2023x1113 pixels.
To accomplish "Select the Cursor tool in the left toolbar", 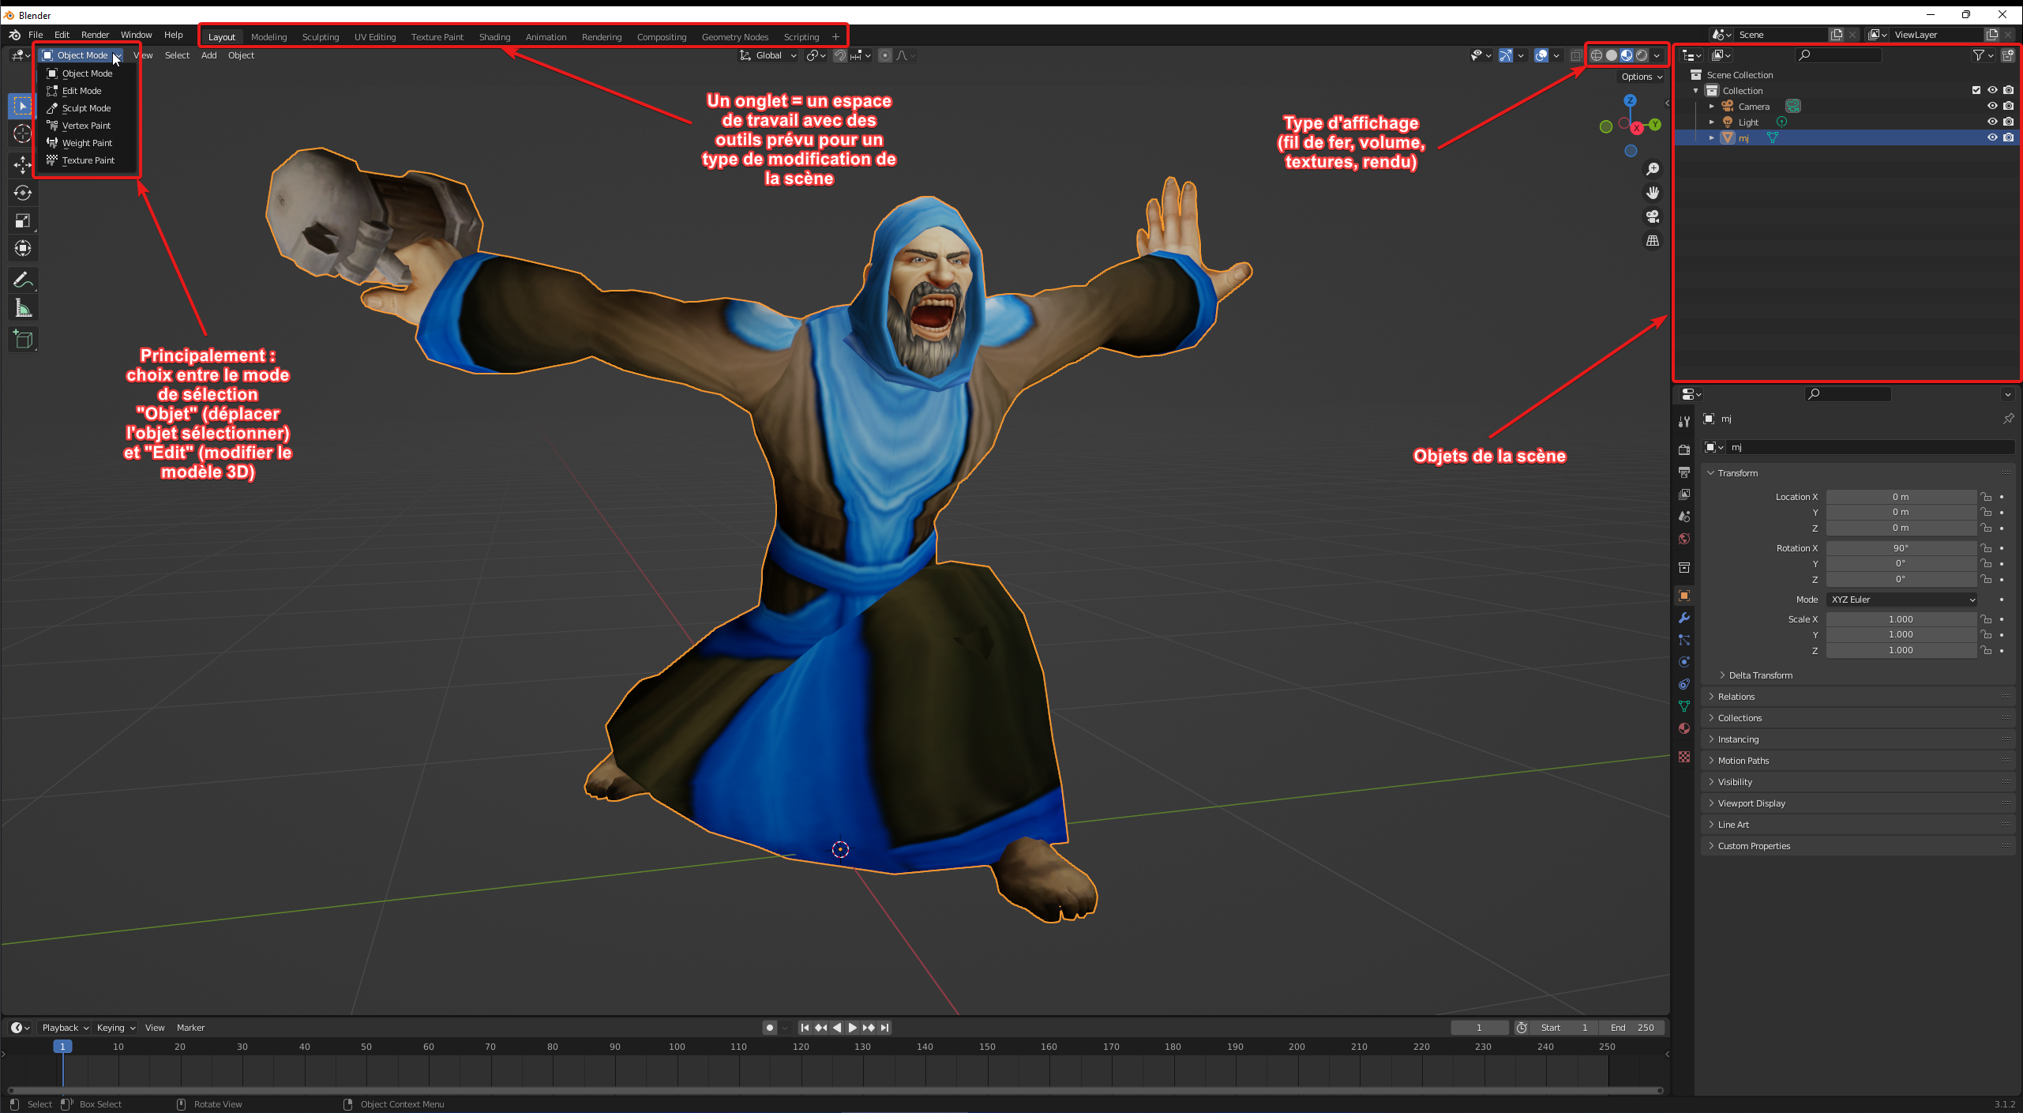I will coord(22,134).
